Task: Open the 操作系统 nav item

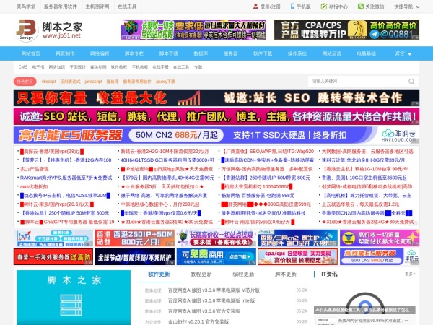Action: (x=297, y=53)
